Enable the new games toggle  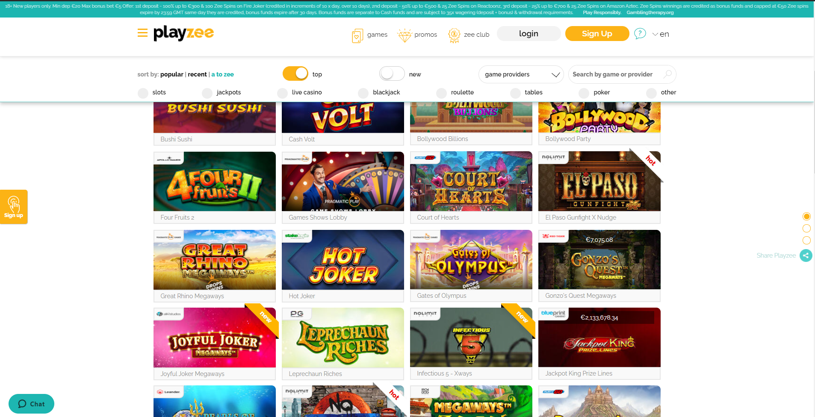(392, 73)
